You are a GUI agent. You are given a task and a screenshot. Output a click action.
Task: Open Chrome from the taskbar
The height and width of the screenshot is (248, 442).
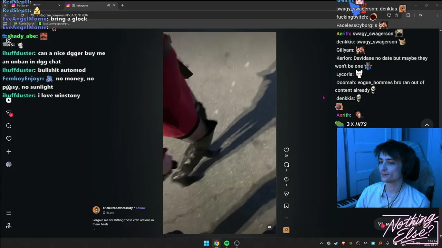(217, 243)
